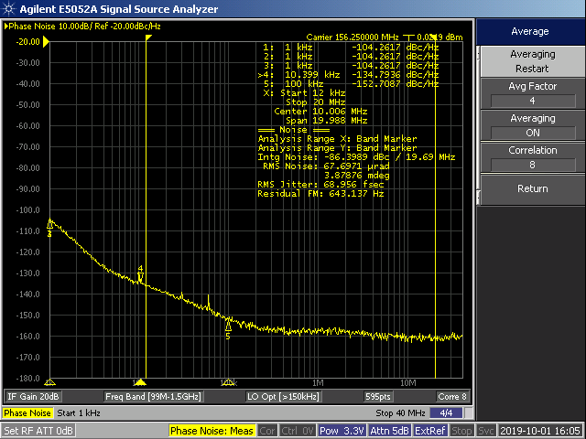586x439 pixels.
Task: Click the Start 1 kHz text
Action: 79,413
